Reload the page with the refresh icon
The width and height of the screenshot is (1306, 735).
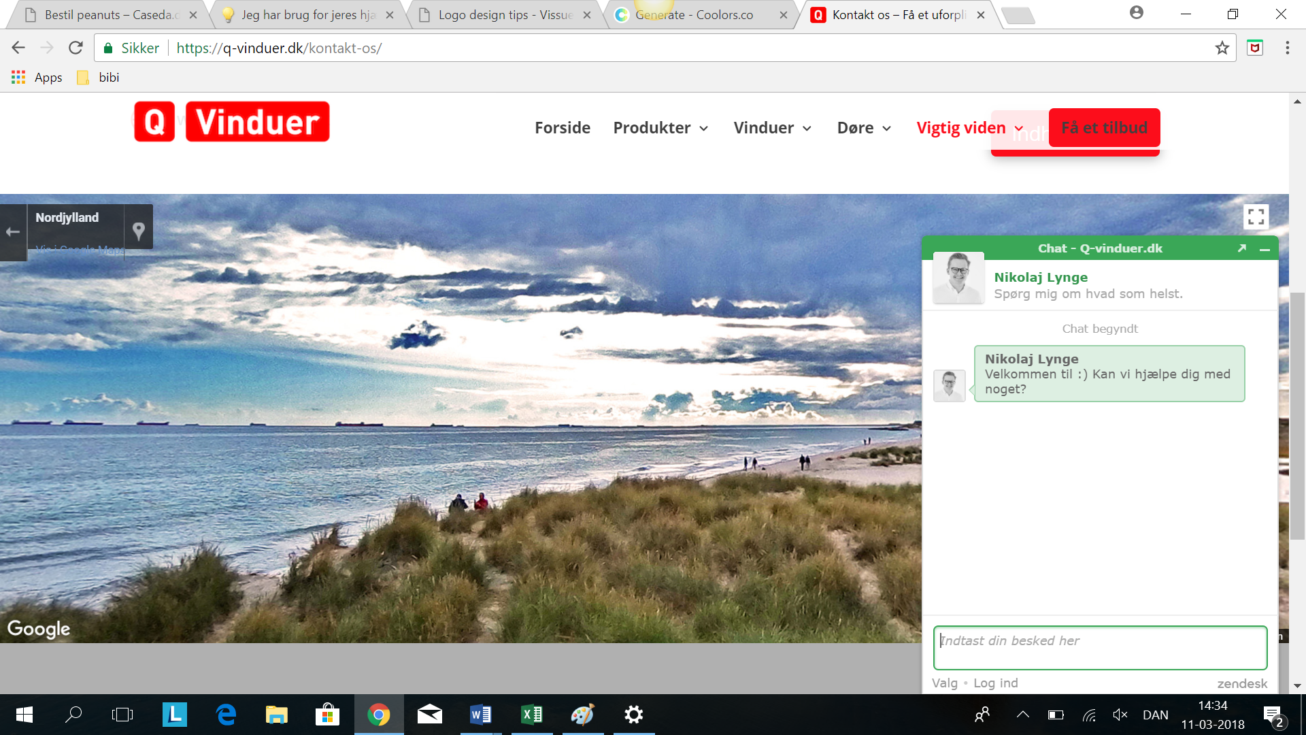pos(76,48)
